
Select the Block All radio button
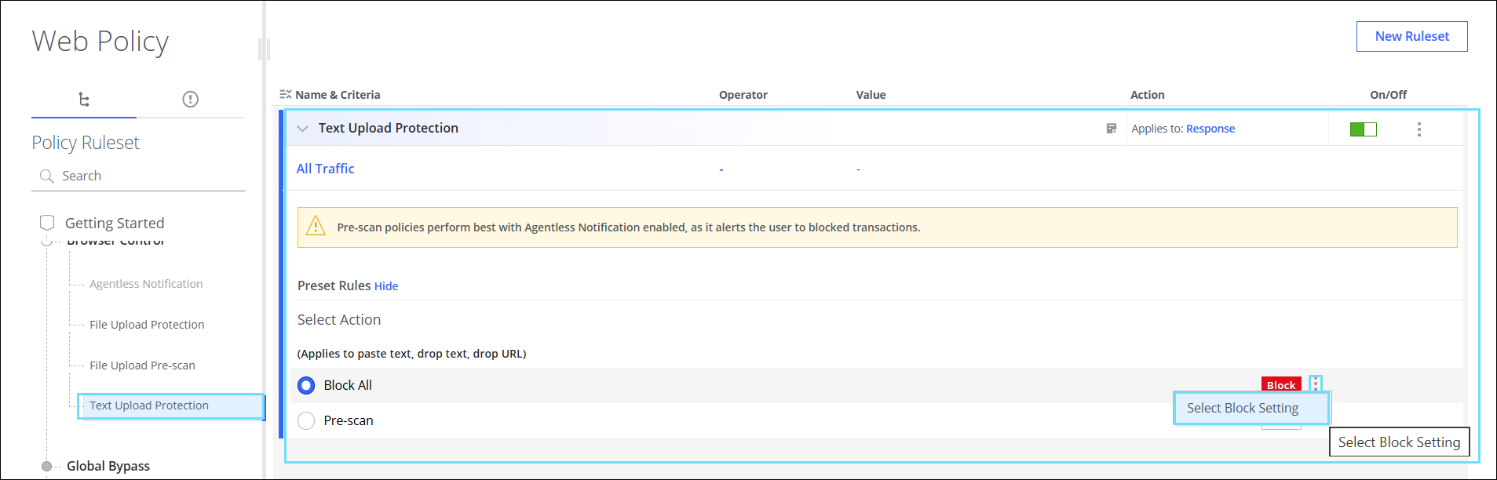[306, 385]
